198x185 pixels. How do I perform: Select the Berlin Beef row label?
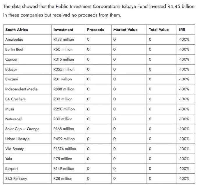(x=27, y=49)
